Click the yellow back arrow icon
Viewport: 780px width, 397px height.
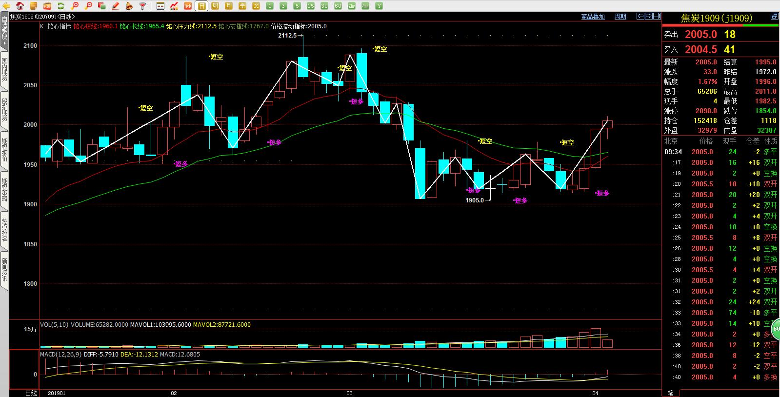coord(6,6)
